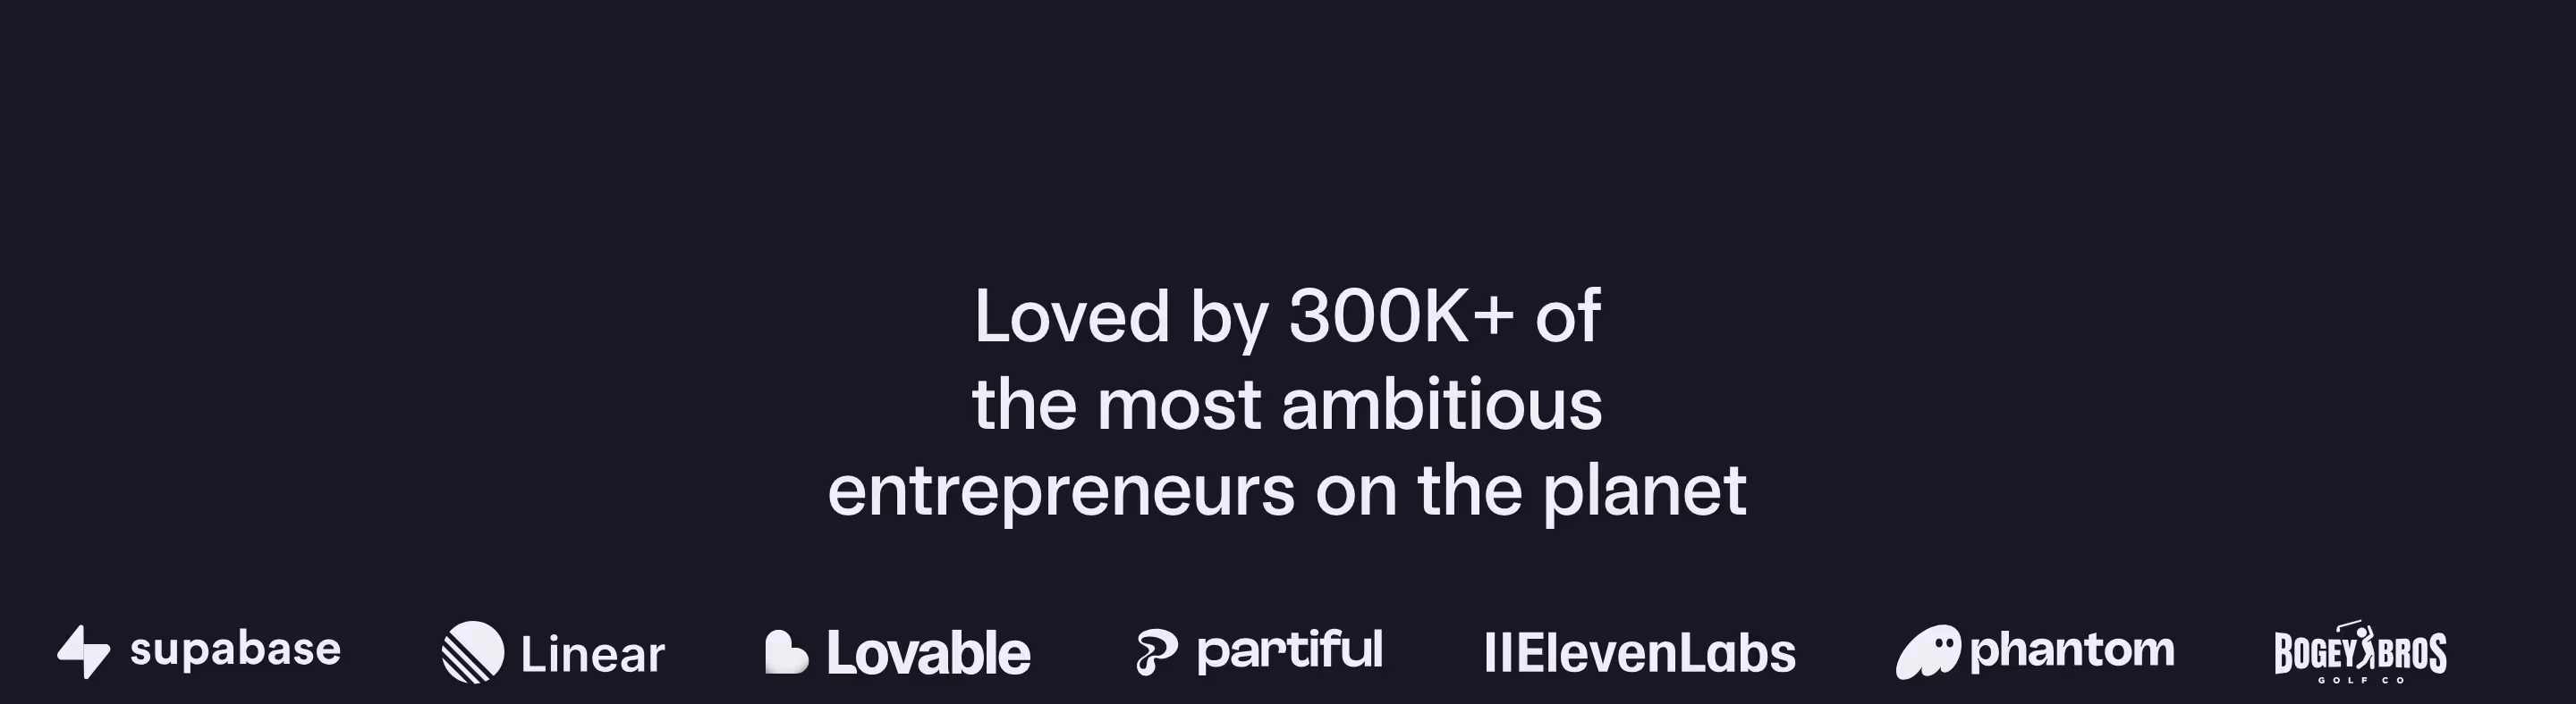Open the partiful wordmark

tap(1290, 650)
